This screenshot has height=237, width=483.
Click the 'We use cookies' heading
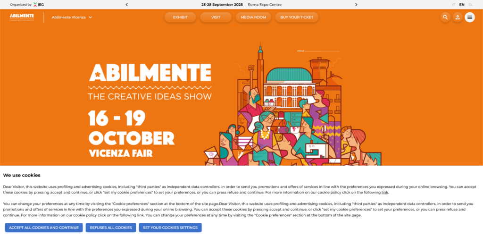coord(22,175)
